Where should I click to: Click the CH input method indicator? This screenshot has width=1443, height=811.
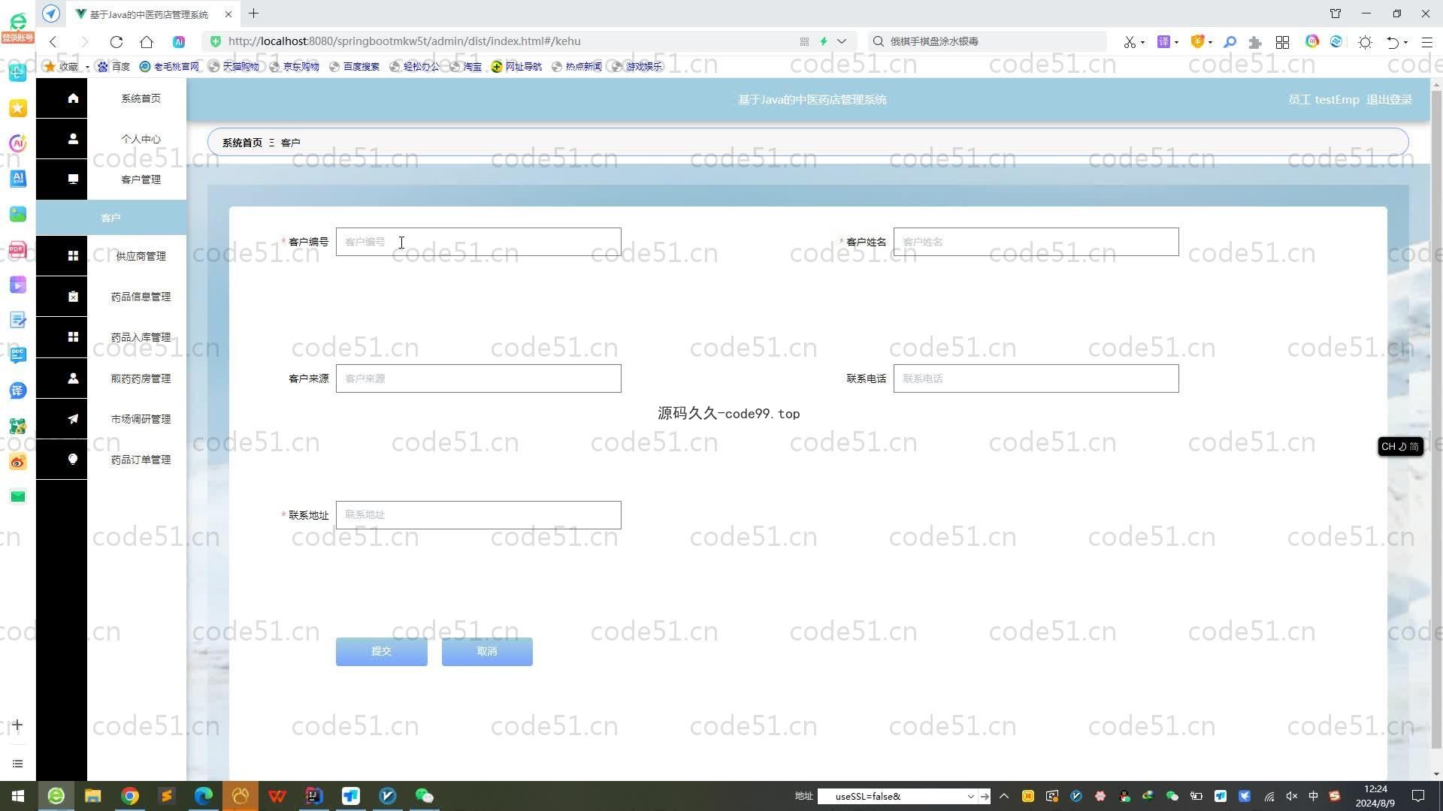[1400, 447]
